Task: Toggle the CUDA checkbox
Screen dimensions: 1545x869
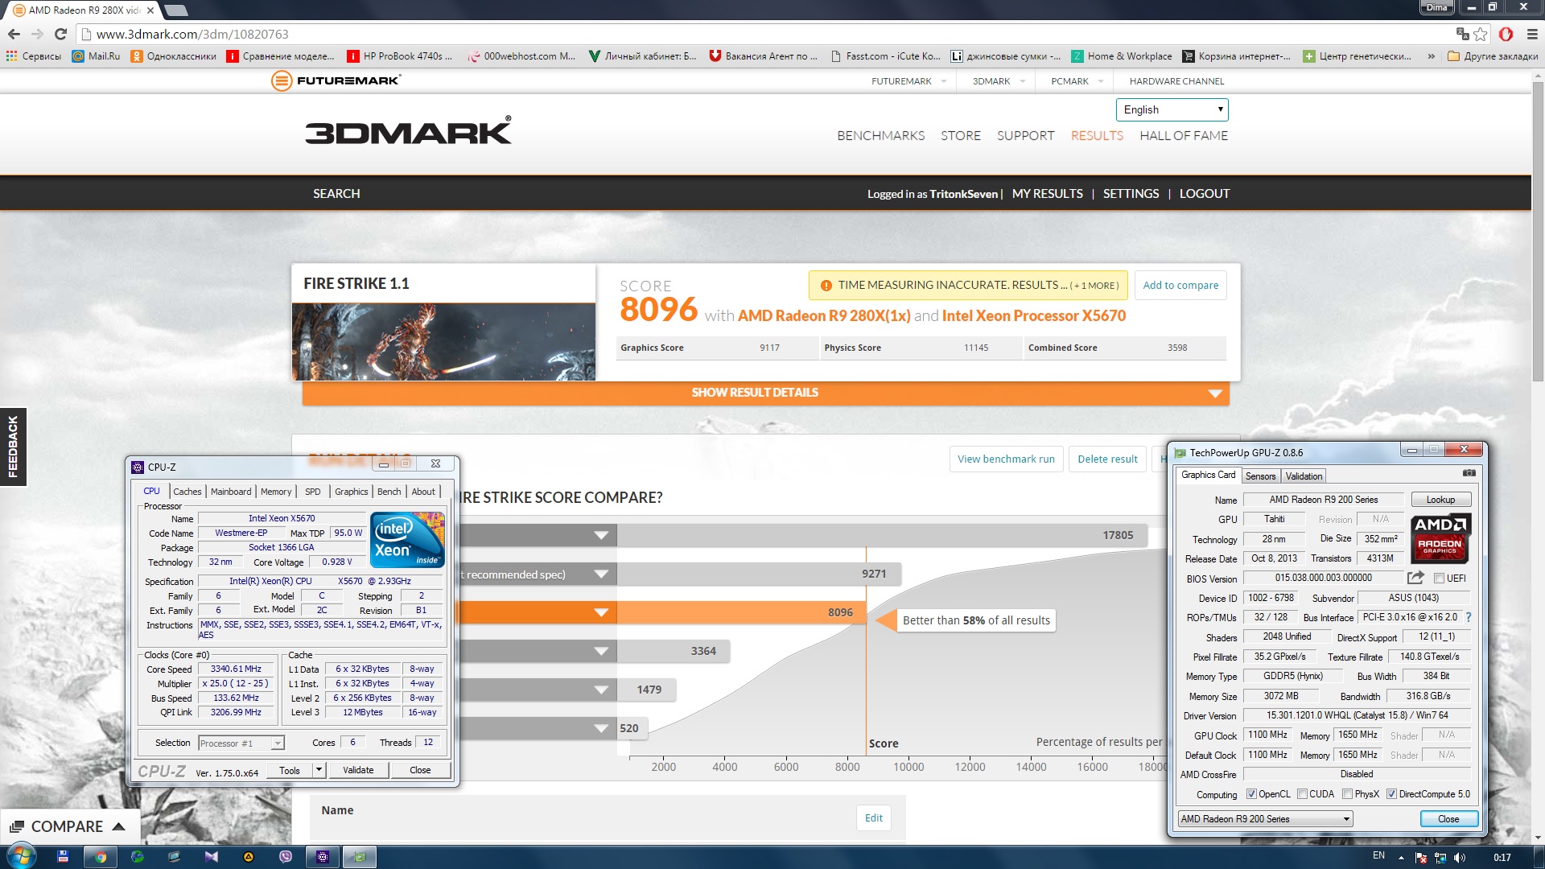Action: pos(1302,794)
